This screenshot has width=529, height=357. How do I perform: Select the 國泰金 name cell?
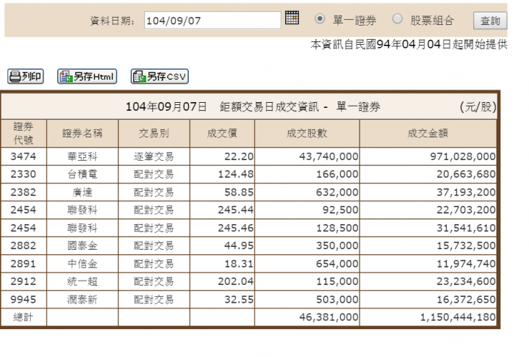[82, 245]
